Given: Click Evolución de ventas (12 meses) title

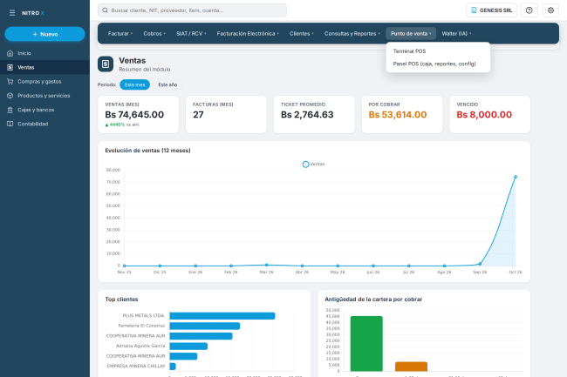Looking at the screenshot, I should (x=147, y=151).
